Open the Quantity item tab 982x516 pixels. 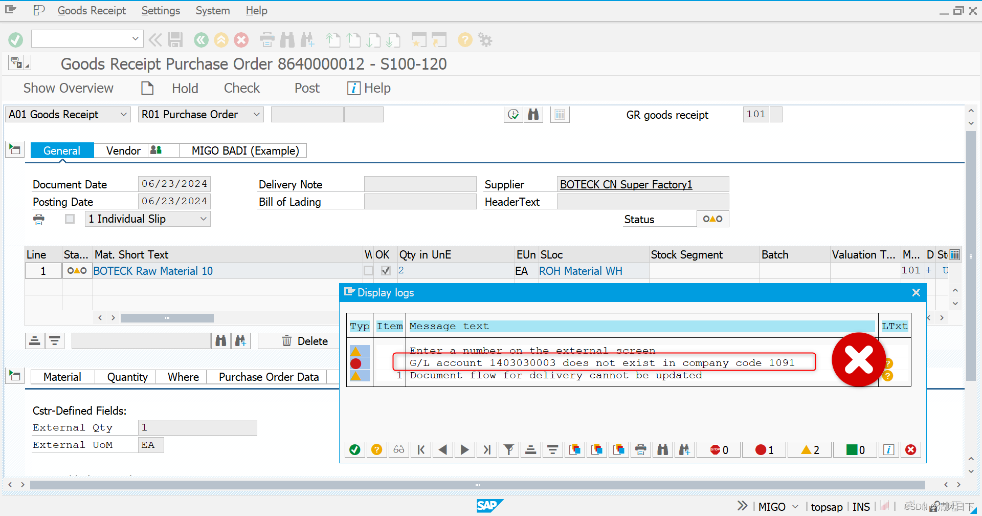(127, 377)
